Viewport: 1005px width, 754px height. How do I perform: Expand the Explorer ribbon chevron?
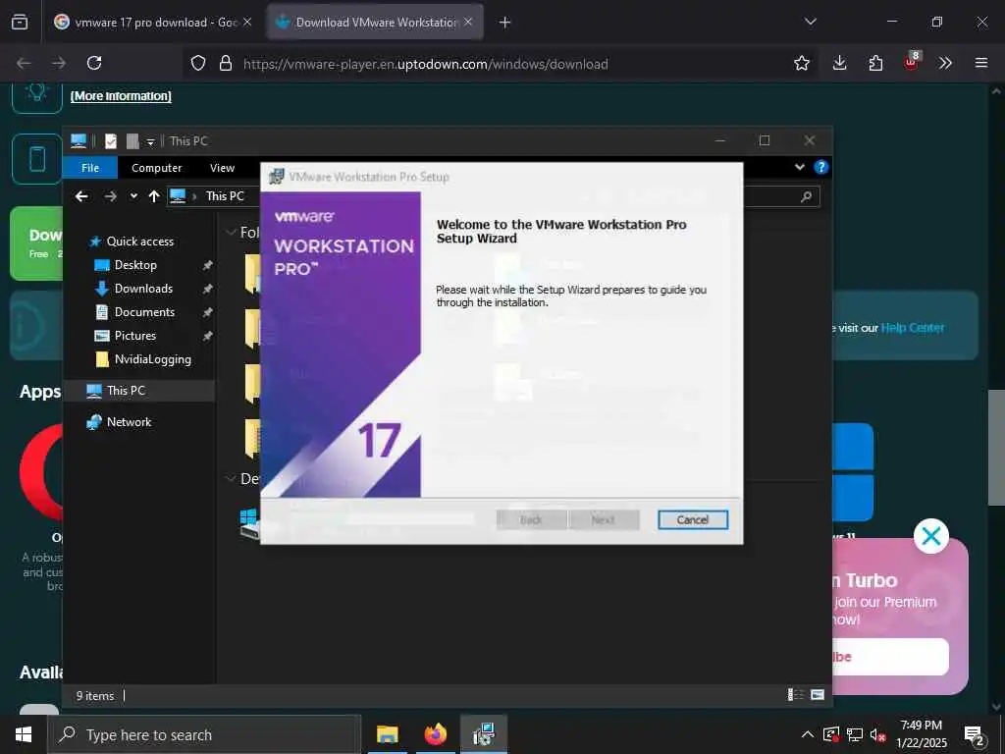pyautogui.click(x=799, y=167)
